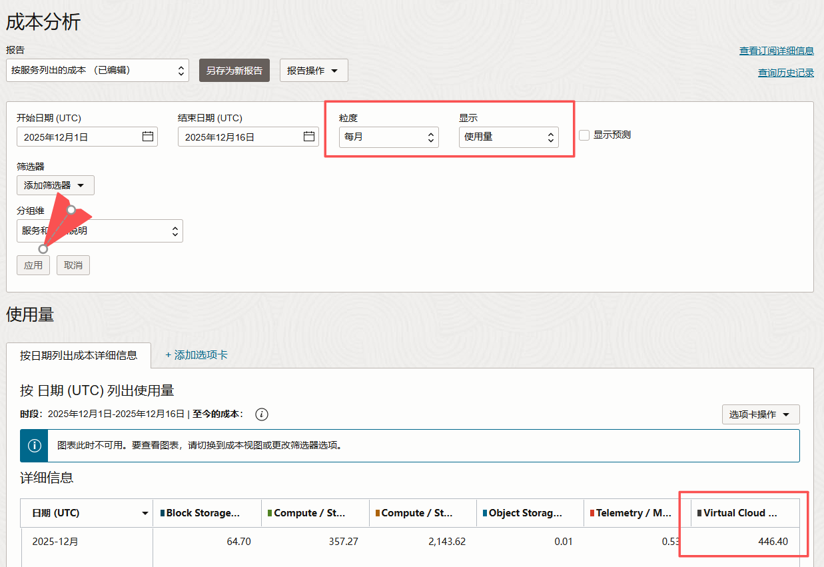Enable the 显示预测 checkbox
This screenshot has height=567, width=824.
coord(584,135)
